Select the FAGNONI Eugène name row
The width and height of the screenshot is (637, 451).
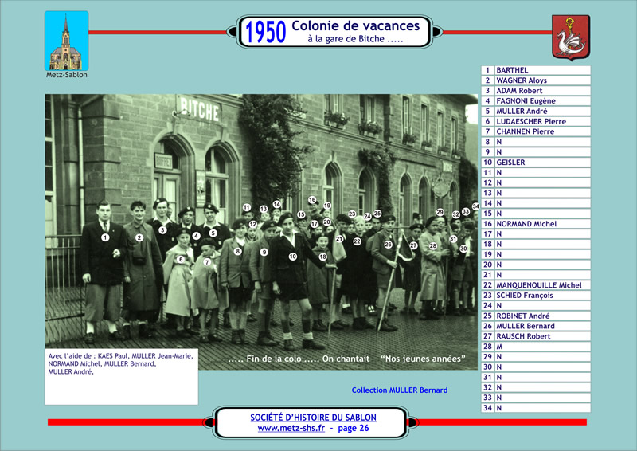542,101
